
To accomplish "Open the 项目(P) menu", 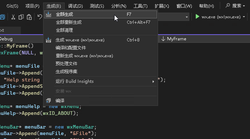I will click(x=32, y=6).
